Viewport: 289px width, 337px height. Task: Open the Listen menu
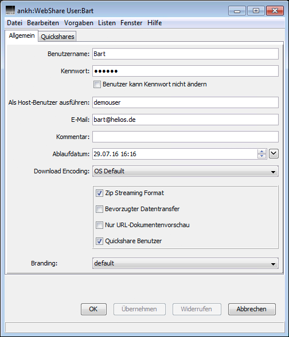(x=107, y=23)
